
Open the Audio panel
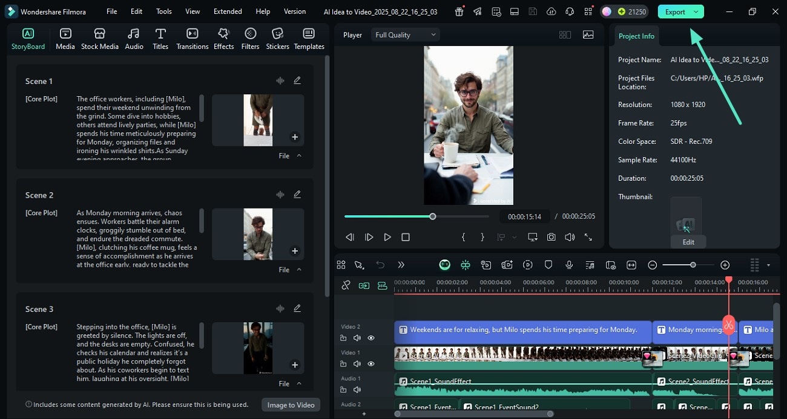click(x=134, y=39)
